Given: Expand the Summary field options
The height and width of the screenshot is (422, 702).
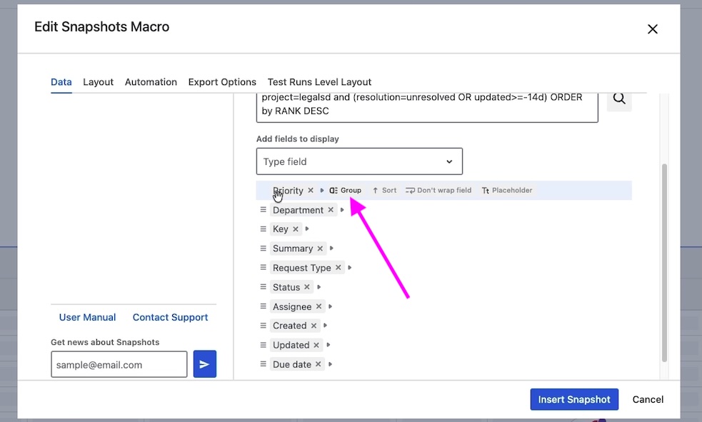Looking at the screenshot, I should point(332,248).
